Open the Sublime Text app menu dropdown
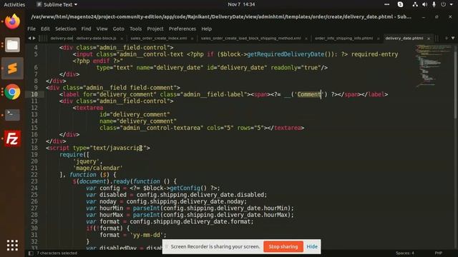Viewport: 458px width, 257px height. [57, 4]
